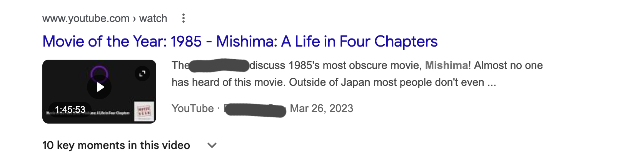The image size is (641, 164).
Task: Click the redacted uploader name beside YouTube
Action: tap(255, 110)
